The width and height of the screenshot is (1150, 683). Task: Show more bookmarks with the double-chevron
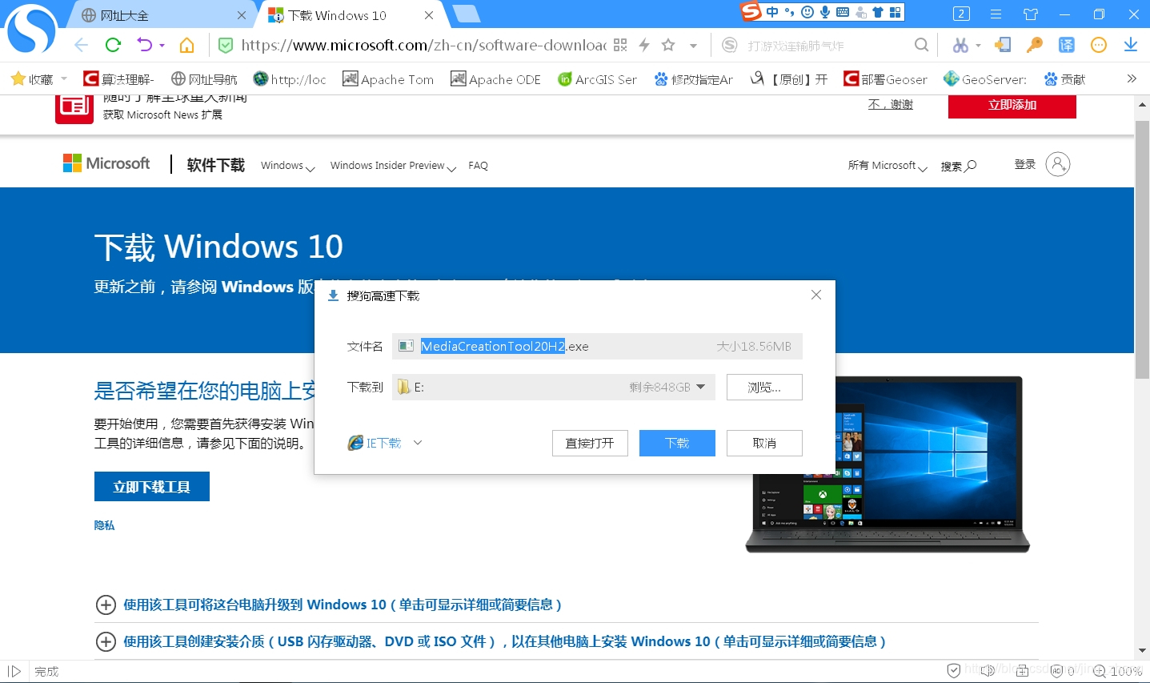click(1131, 78)
